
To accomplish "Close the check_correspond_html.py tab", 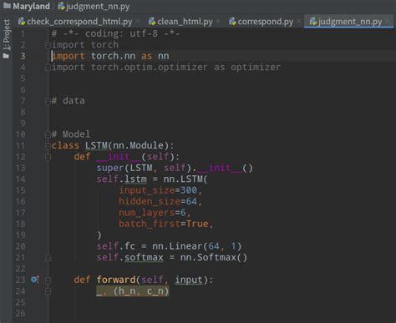I will click(138, 21).
